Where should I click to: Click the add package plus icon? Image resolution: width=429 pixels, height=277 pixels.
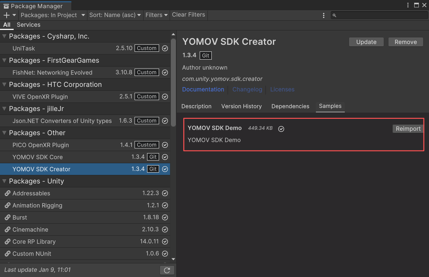[7, 15]
